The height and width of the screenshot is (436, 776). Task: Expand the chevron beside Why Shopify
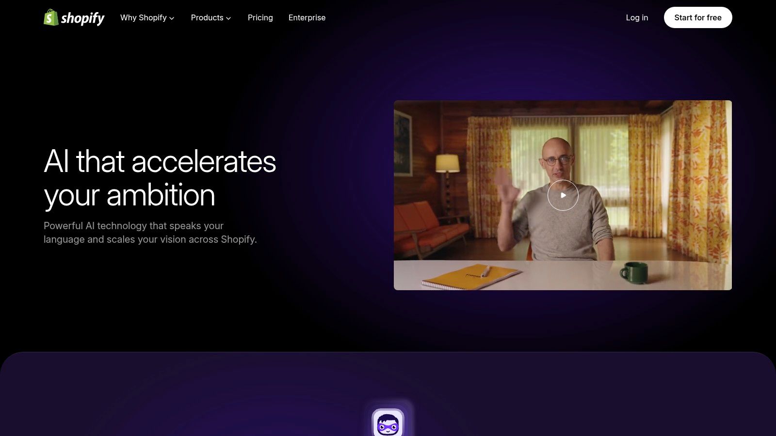pyautogui.click(x=172, y=18)
